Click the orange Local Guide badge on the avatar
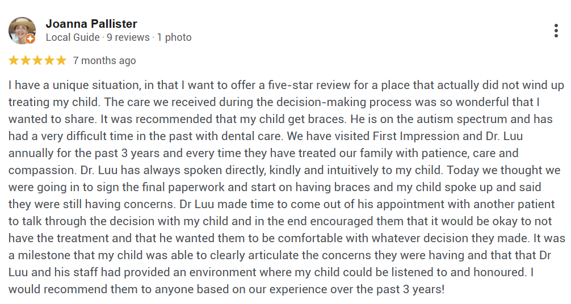This screenshot has height=304, width=571. [31, 39]
